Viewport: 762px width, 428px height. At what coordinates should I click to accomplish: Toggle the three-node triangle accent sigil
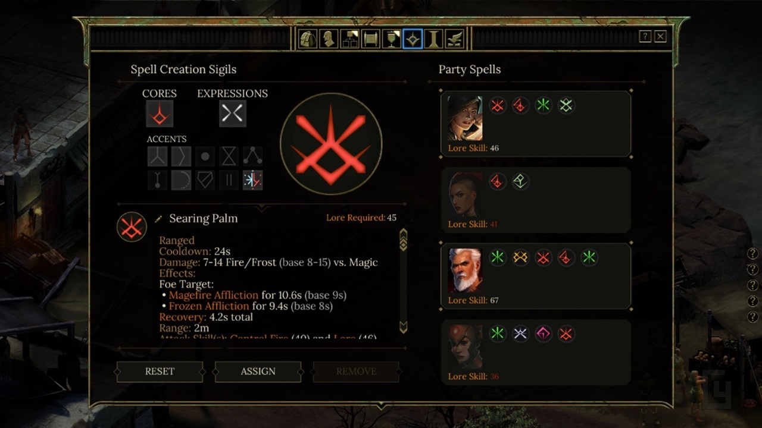[x=252, y=156]
